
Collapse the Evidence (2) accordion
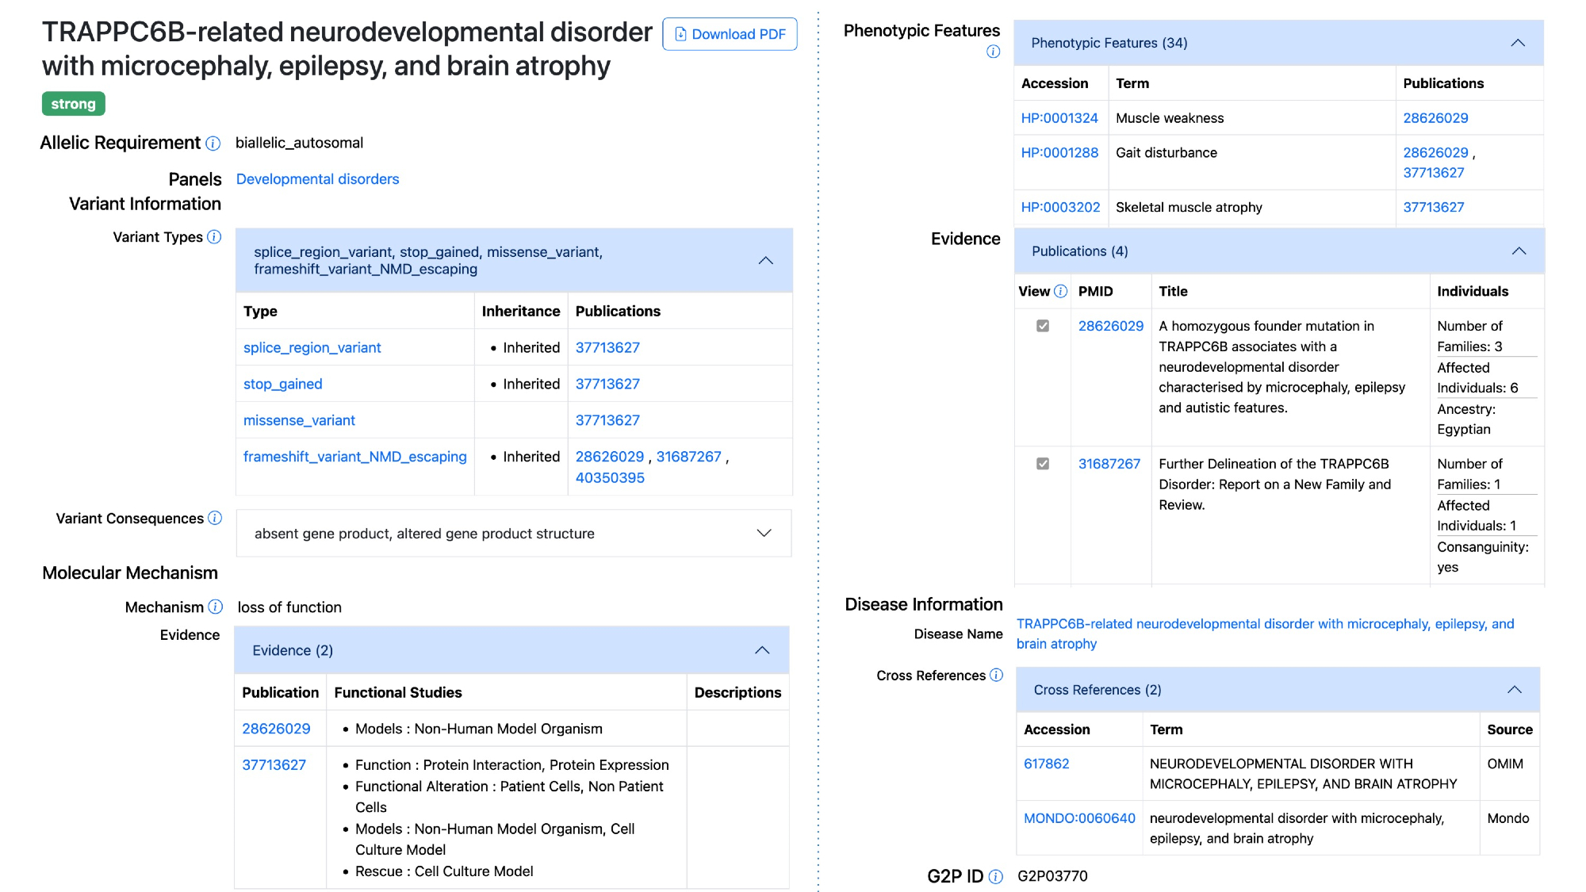coord(762,650)
